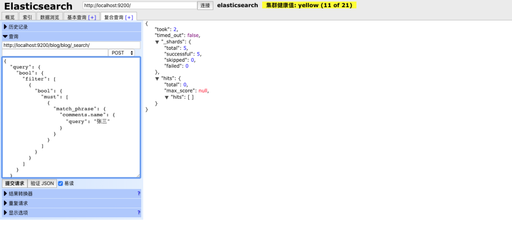This screenshot has height=240, width=512.
Task: Open the 数据浏览 tab
Action: [50, 17]
